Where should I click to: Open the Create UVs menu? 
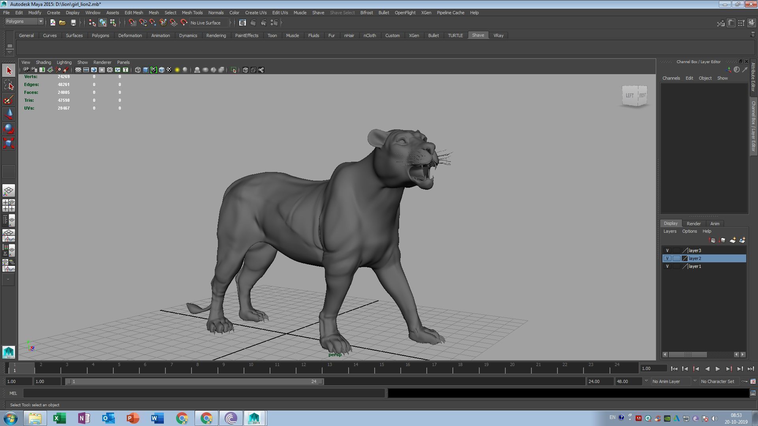click(x=255, y=13)
